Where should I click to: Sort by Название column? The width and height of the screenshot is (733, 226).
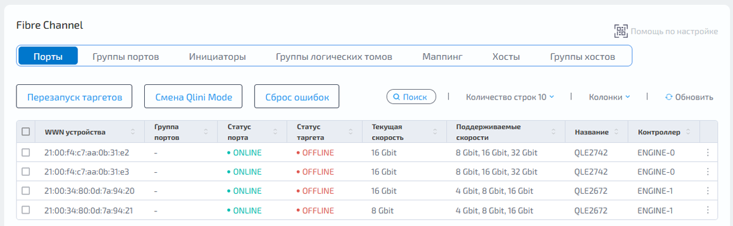click(617, 132)
